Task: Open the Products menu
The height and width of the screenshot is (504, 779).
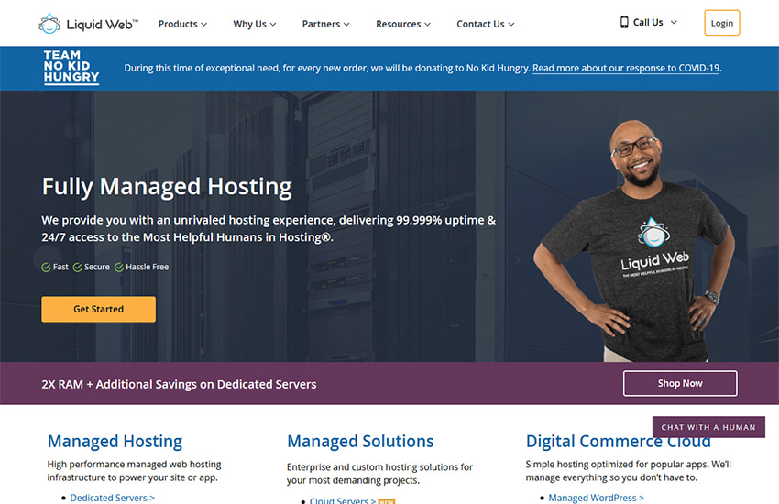Action: pos(182,24)
